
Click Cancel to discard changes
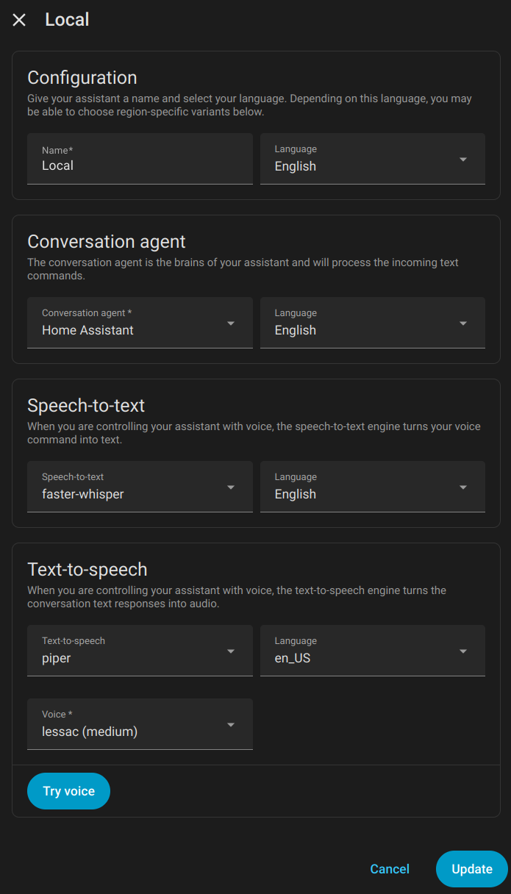point(390,869)
